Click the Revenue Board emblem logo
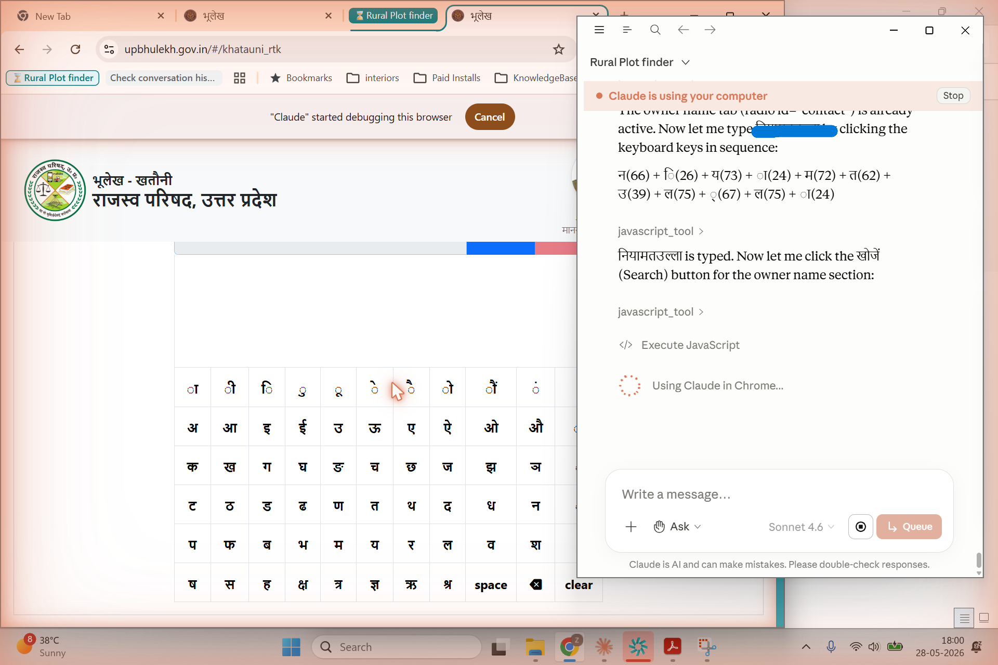The image size is (998, 665). pos(55,190)
